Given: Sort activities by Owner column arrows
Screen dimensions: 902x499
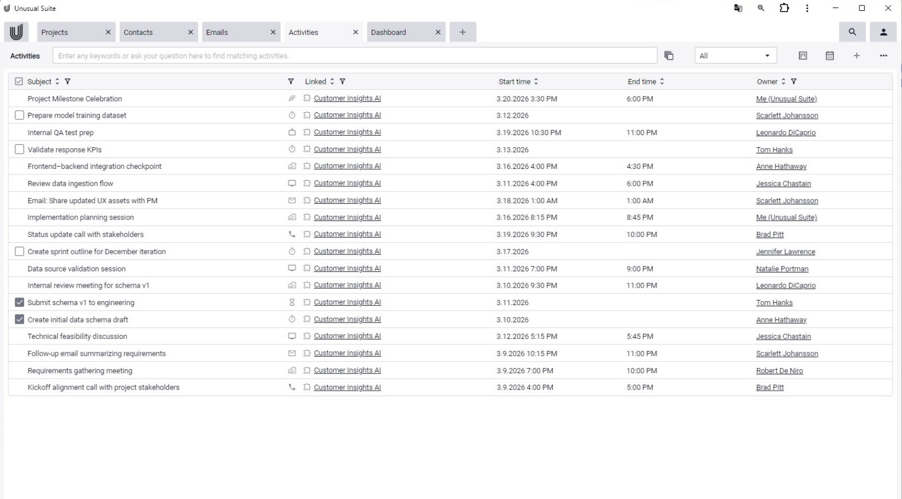Looking at the screenshot, I should (783, 82).
